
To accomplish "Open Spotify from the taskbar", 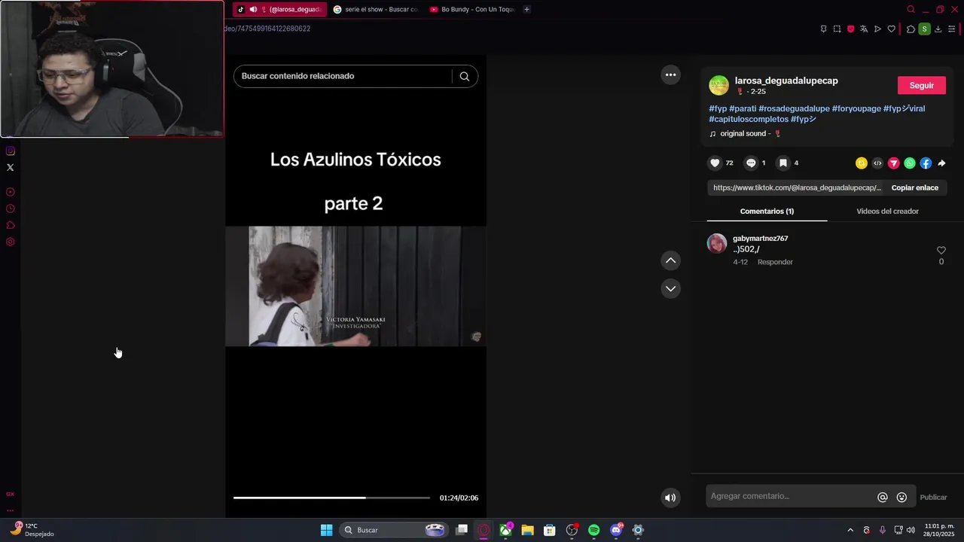I will (x=593, y=530).
